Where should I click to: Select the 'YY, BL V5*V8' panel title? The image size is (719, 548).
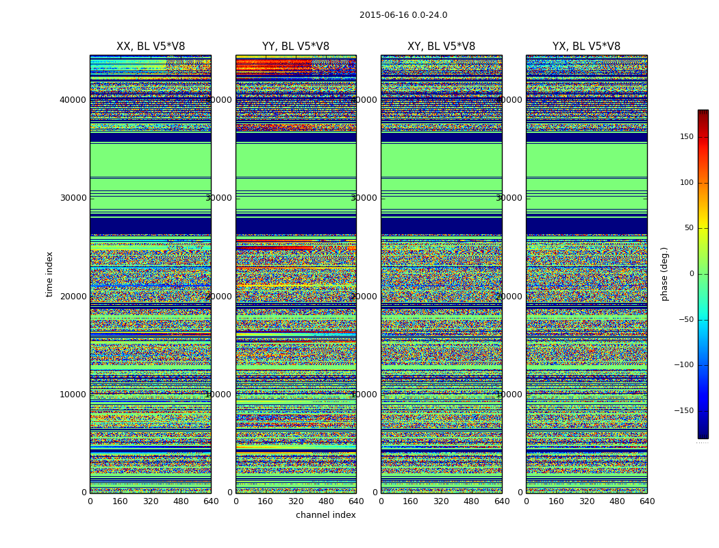tap(296, 47)
